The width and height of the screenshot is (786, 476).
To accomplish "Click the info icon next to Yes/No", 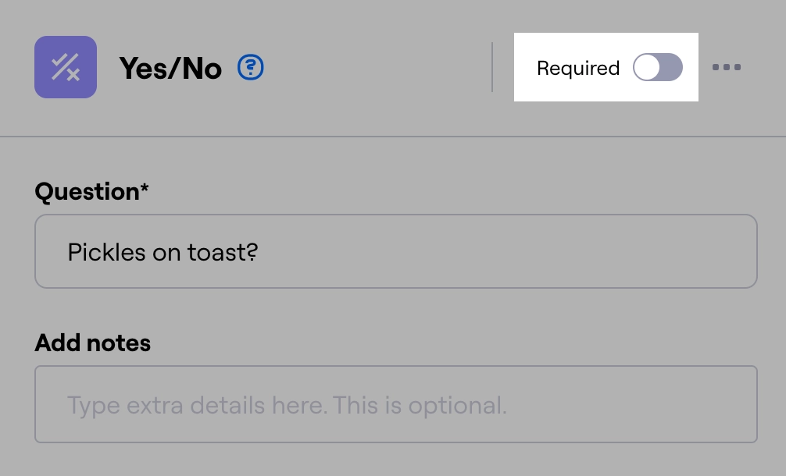I will coord(251,67).
